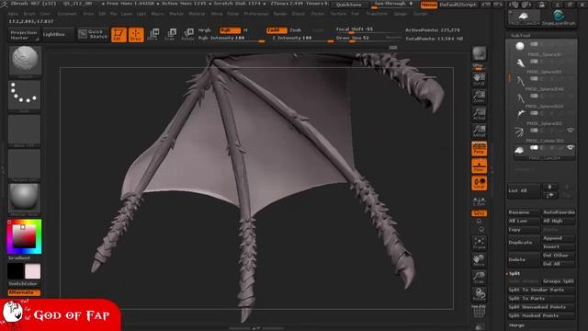The height and width of the screenshot is (331, 588).
Task: Enable Mrgb mode
Action: click(x=205, y=30)
